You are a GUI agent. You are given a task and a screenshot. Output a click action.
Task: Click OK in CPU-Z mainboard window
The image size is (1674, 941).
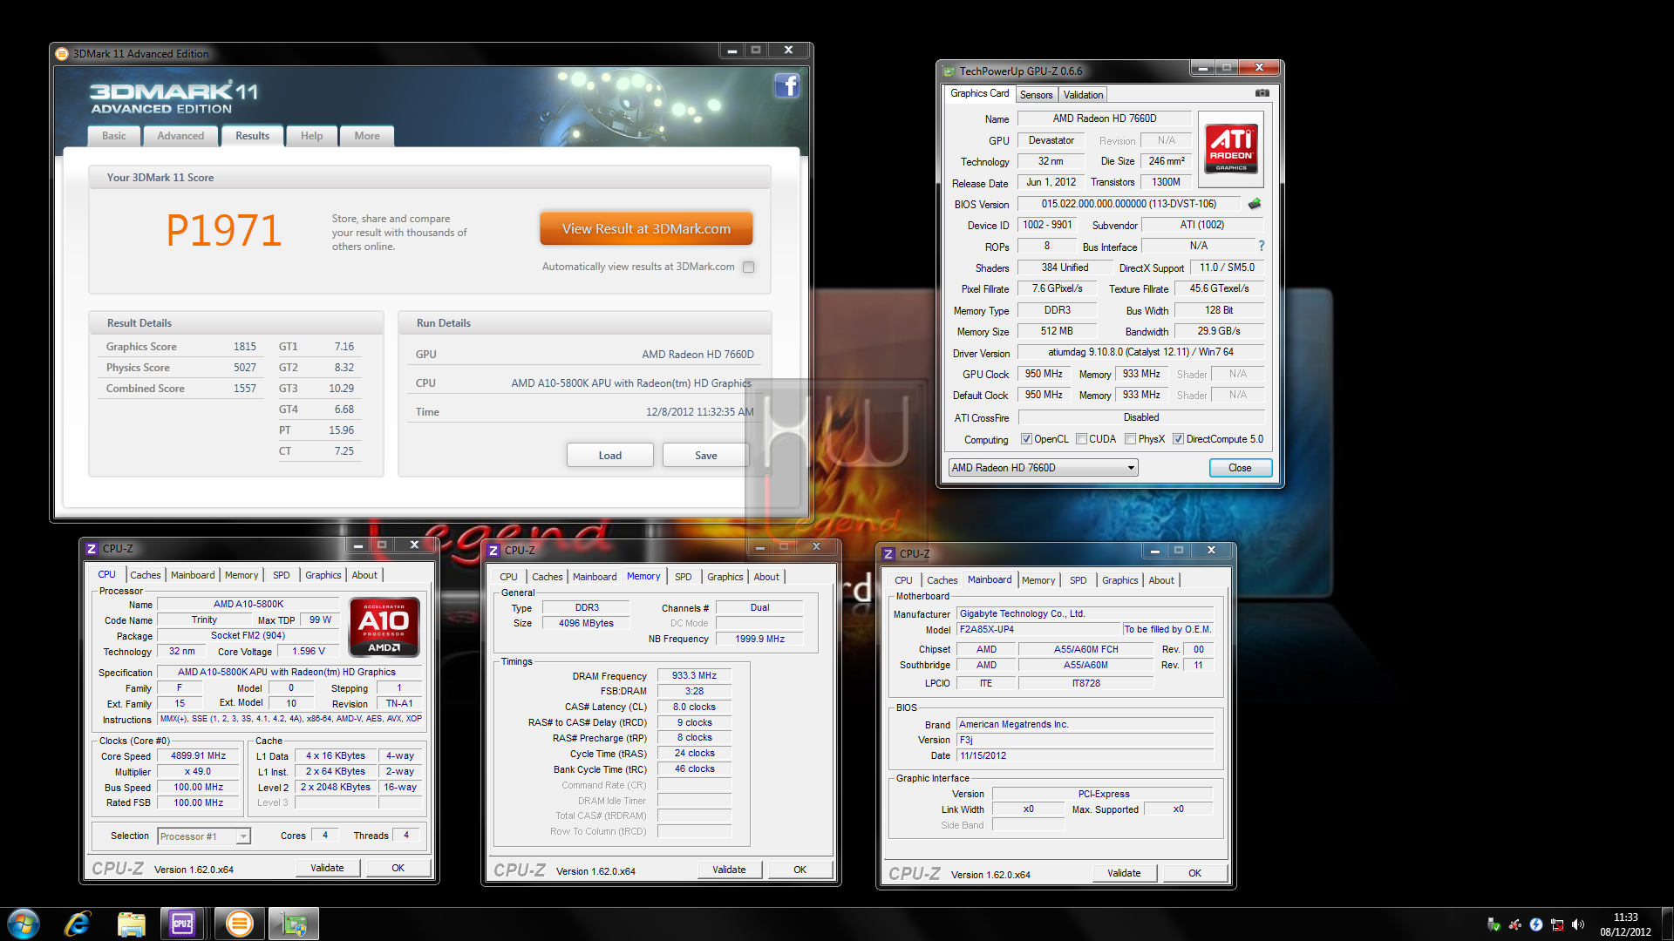click(1194, 873)
